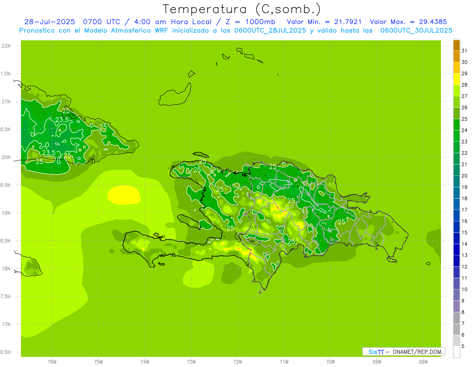The width and height of the screenshot is (475, 367).
Task: Pick the legend swatch between 30 and 31
Action: pos(456,56)
